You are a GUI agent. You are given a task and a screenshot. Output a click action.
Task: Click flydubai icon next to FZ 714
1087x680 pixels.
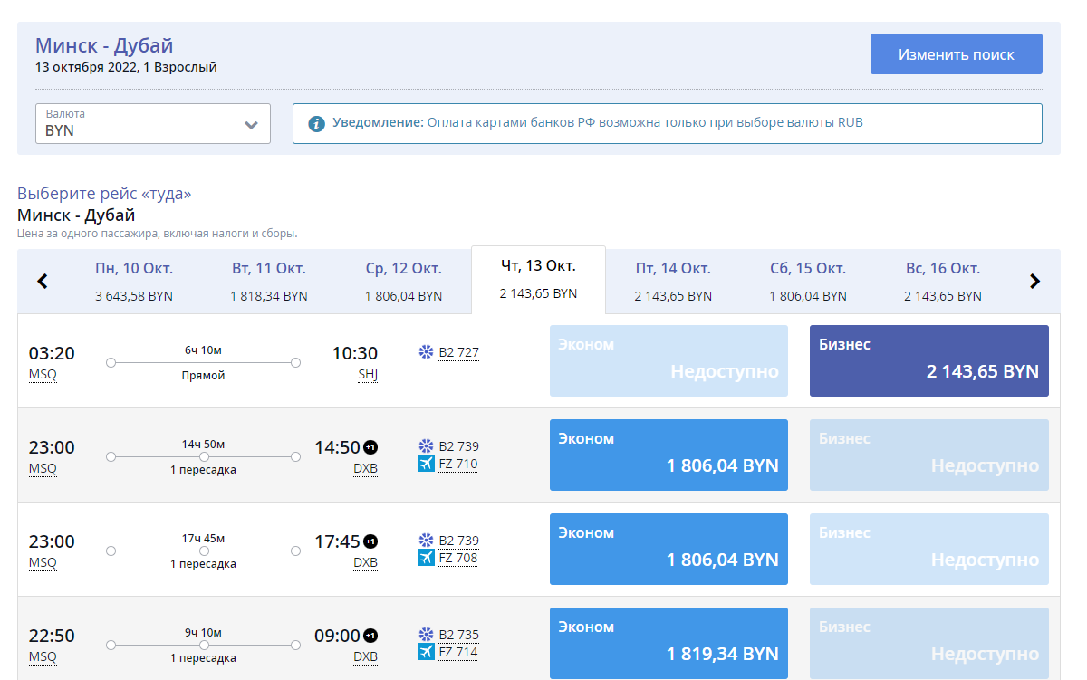(426, 652)
